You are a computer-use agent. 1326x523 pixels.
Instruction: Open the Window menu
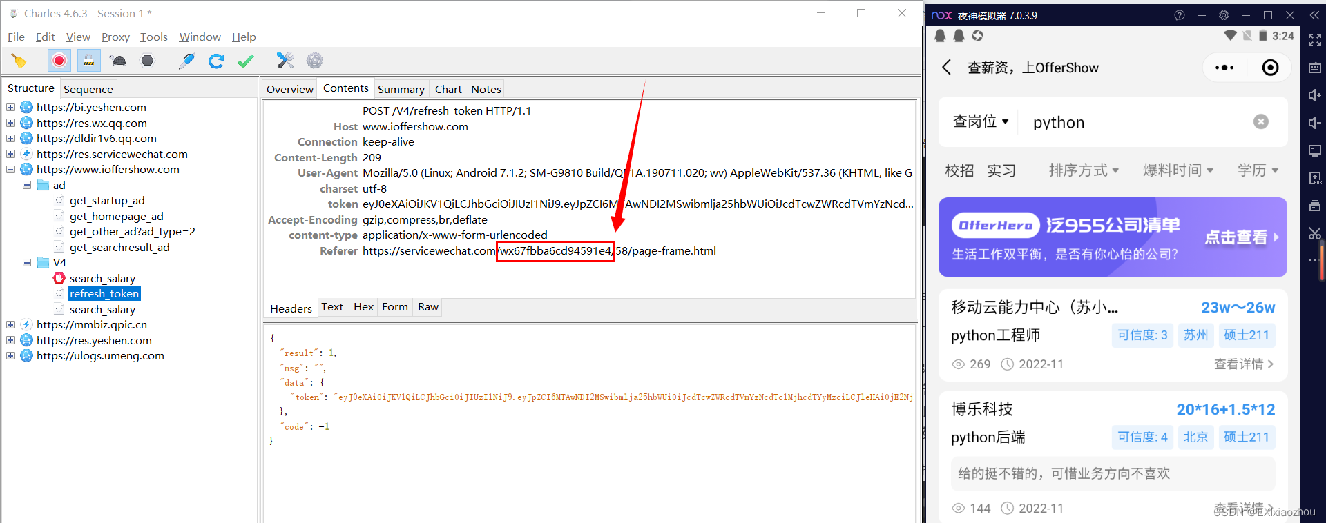[200, 37]
